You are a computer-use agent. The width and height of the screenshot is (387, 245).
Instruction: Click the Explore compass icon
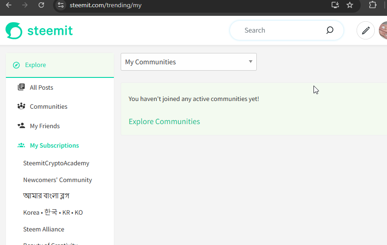16,65
